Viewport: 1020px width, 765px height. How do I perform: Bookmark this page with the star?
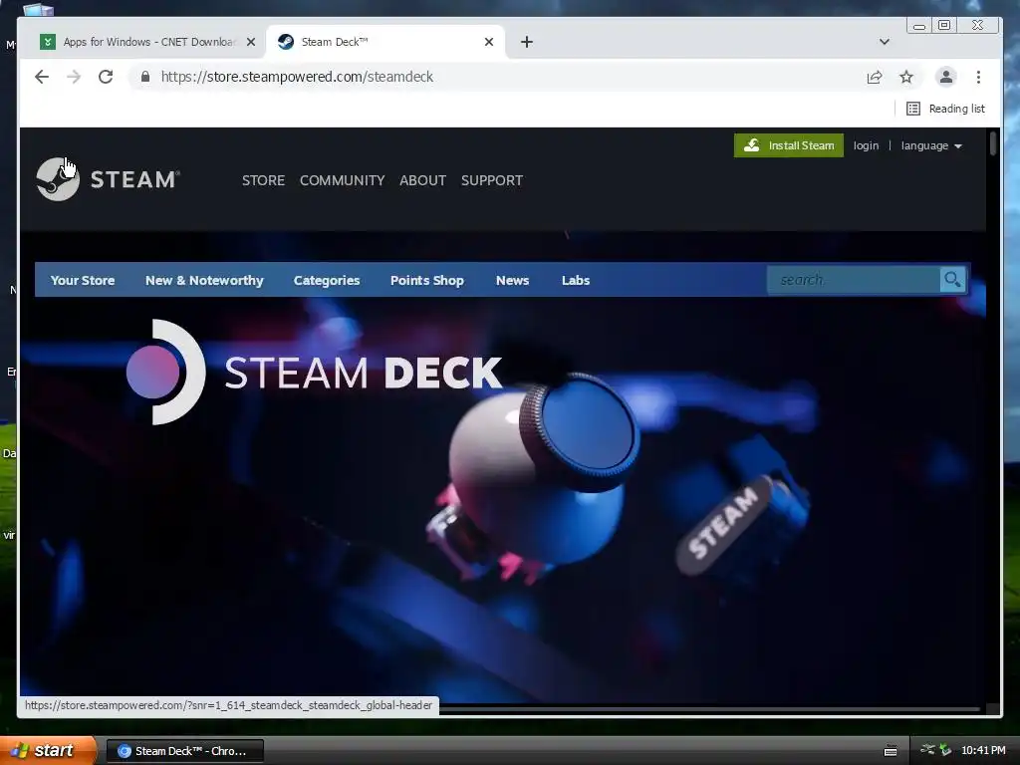point(906,78)
